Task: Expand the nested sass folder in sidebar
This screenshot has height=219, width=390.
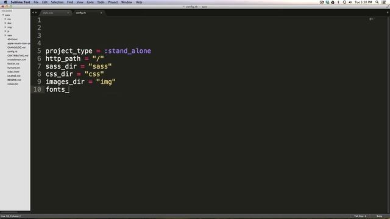Action: click(5, 35)
